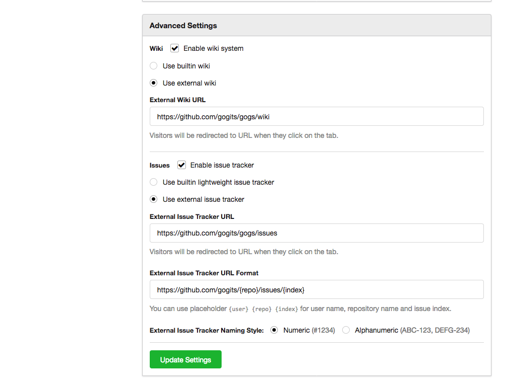Select Alphanumeric naming style radio button
Screen dimensions: 506x382
pos(346,331)
